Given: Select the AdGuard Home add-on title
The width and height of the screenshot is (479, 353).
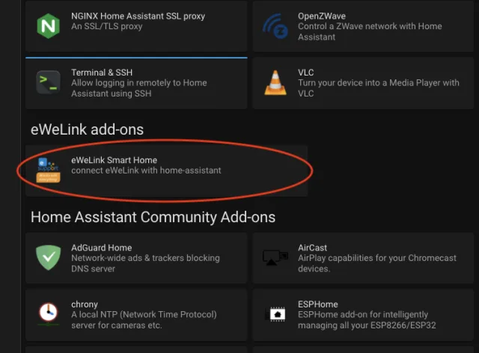Looking at the screenshot, I should [101, 248].
